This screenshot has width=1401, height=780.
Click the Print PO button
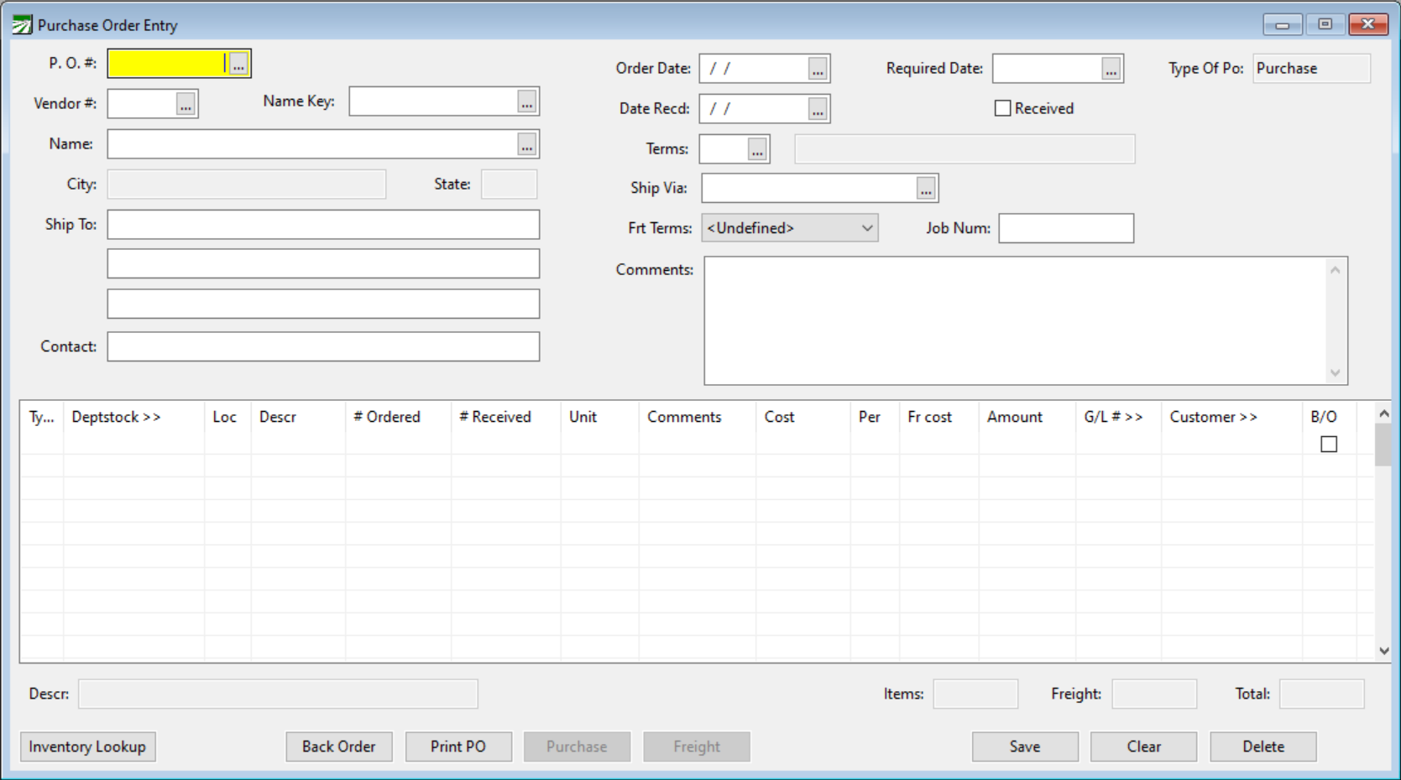pyautogui.click(x=458, y=746)
